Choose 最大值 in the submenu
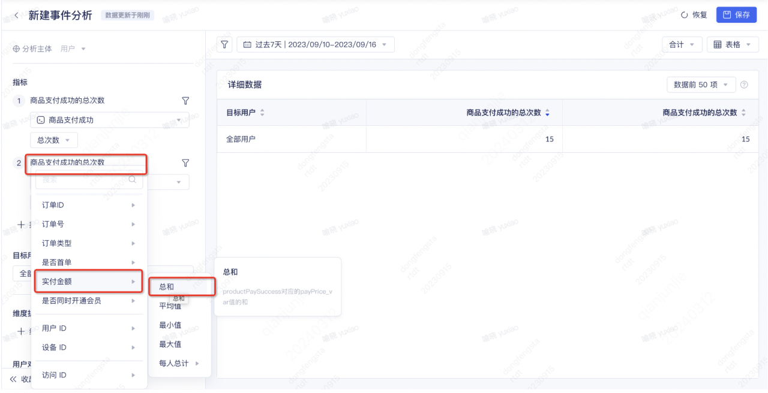Screen dimensions: 768x393 pos(179,344)
